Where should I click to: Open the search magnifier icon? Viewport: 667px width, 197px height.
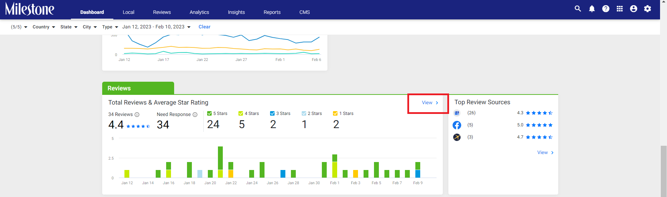coord(578,9)
